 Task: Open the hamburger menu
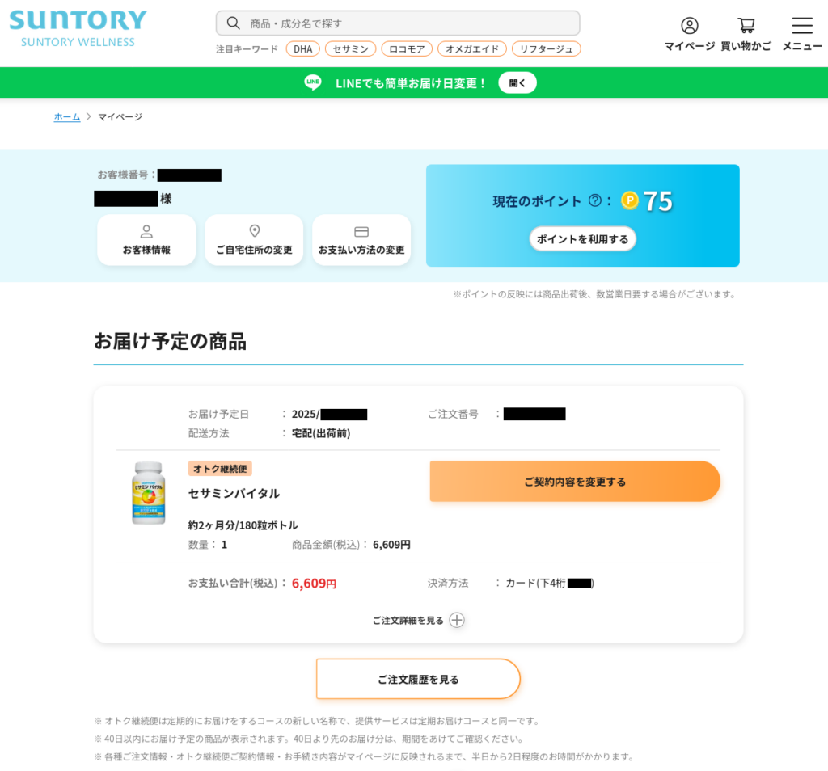click(801, 26)
